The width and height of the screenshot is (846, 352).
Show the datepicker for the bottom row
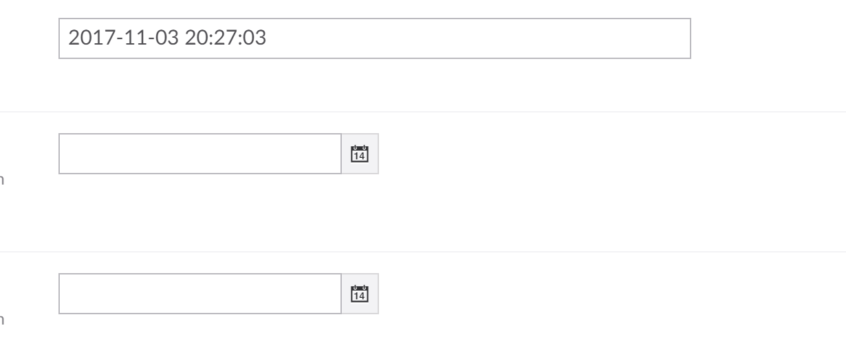click(x=360, y=294)
